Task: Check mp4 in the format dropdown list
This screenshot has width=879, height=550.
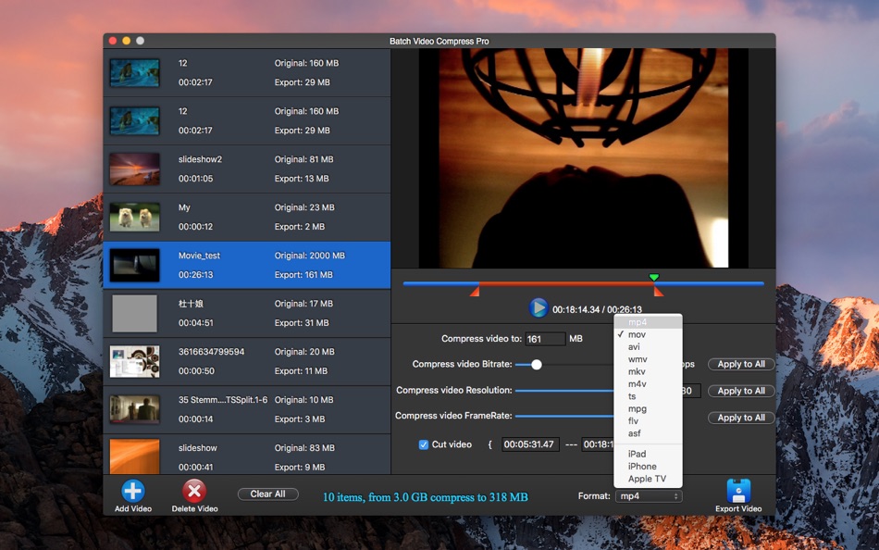Action: (643, 320)
